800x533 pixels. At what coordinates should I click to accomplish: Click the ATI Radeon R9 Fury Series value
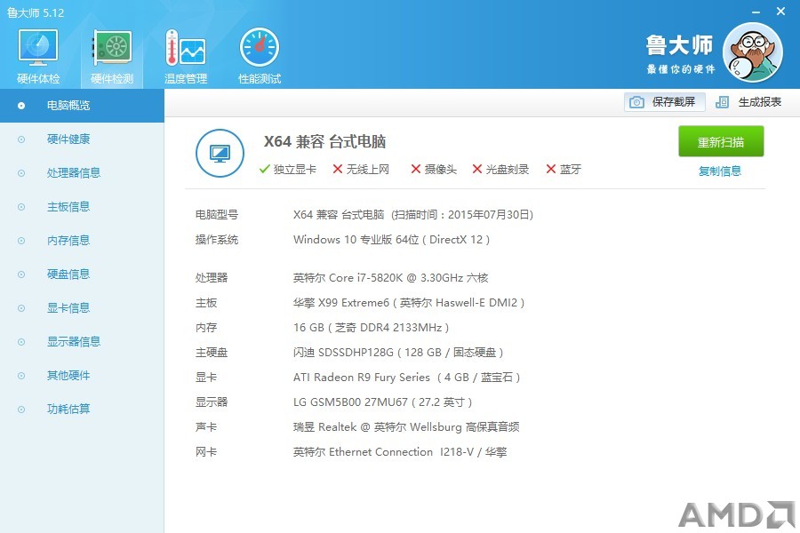406,378
